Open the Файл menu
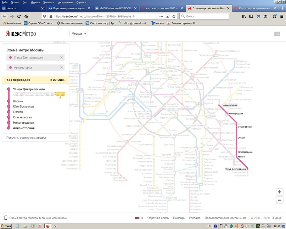This screenshot has height=229, width=286. [x=4, y=2]
